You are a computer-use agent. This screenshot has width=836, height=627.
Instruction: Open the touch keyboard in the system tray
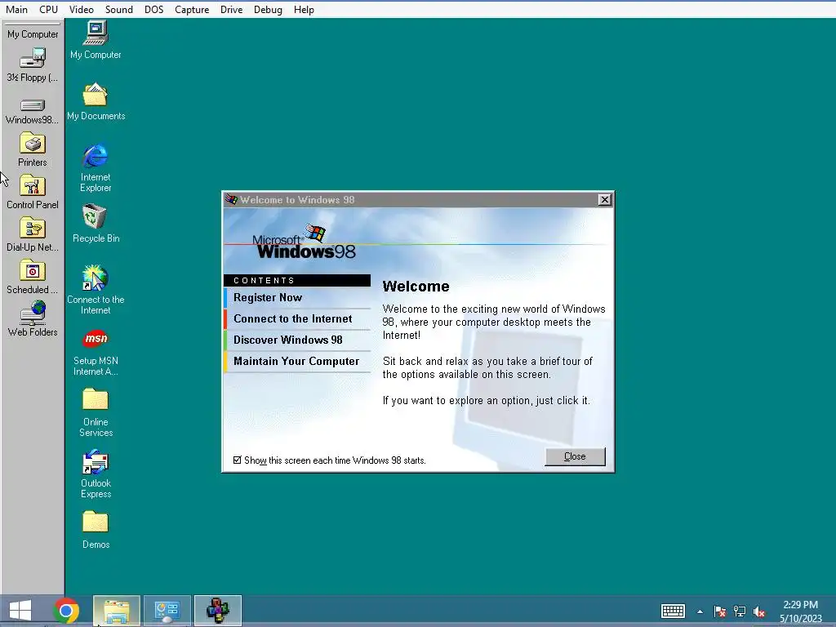673,611
